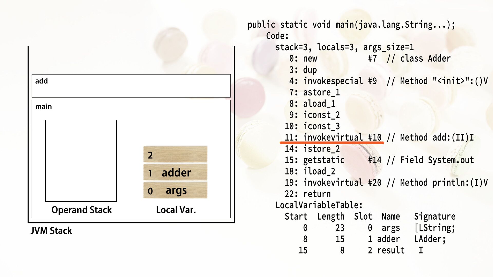Click the '// Method println:(I)V' comment
493x277 pixels.
437,183
